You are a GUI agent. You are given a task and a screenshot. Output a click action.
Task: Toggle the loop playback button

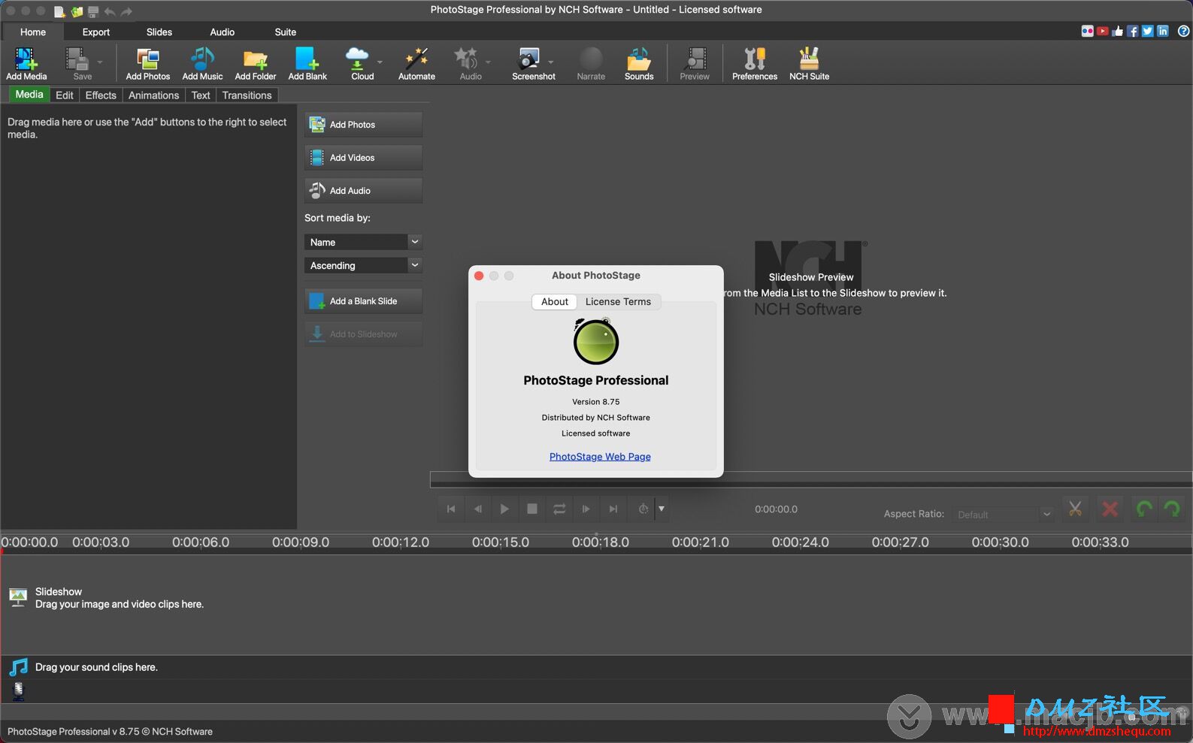point(559,509)
